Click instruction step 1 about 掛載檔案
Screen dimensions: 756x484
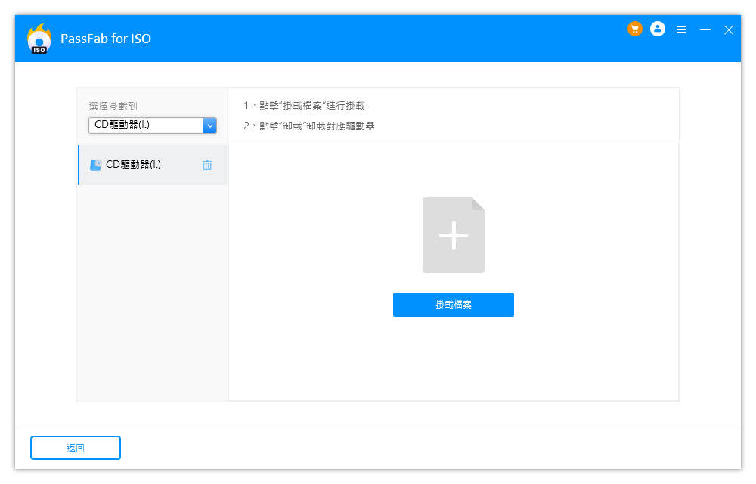[304, 106]
